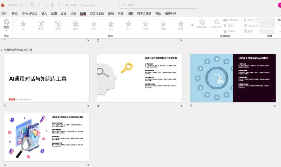Click the 延迟 delay field
This screenshot has height=167, width=281.
267,31
